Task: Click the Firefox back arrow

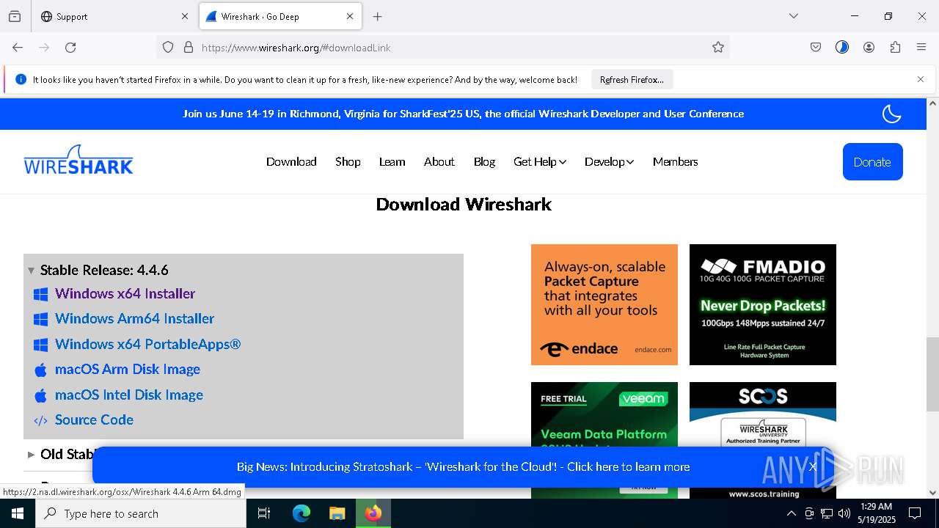Action: click(x=18, y=48)
